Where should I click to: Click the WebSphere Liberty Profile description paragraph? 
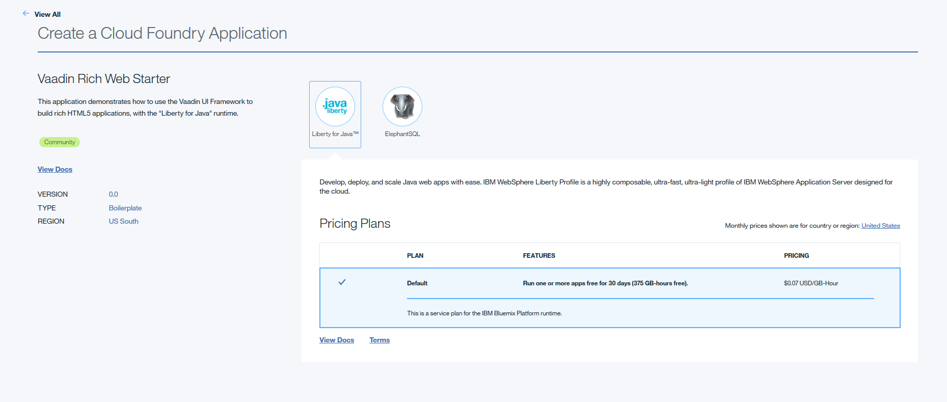606,186
